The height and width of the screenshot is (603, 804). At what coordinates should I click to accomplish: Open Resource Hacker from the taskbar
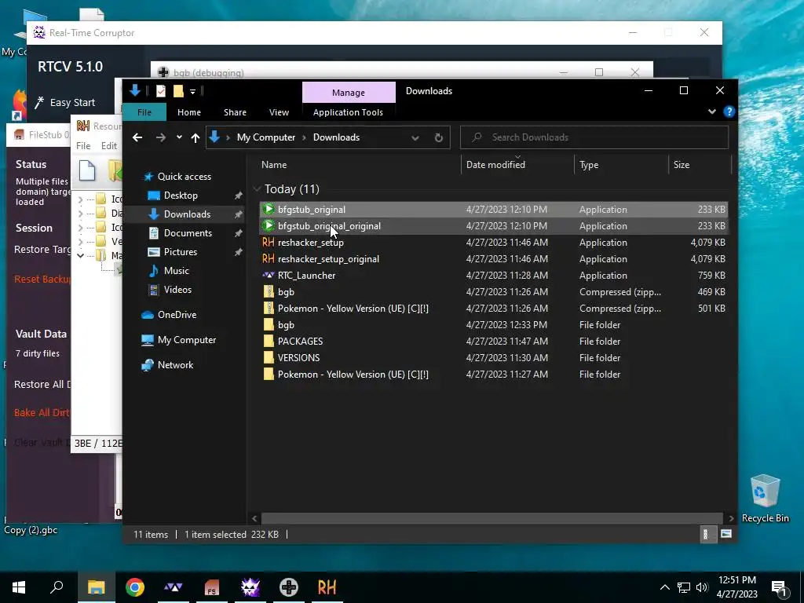[x=327, y=587]
